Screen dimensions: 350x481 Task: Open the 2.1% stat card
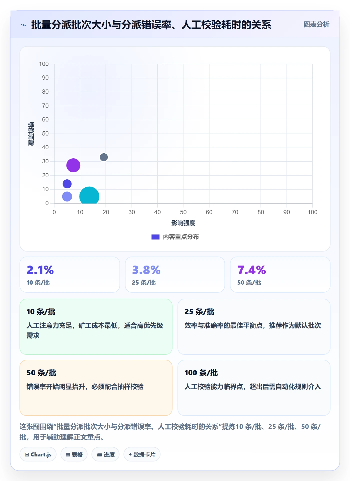click(70, 275)
